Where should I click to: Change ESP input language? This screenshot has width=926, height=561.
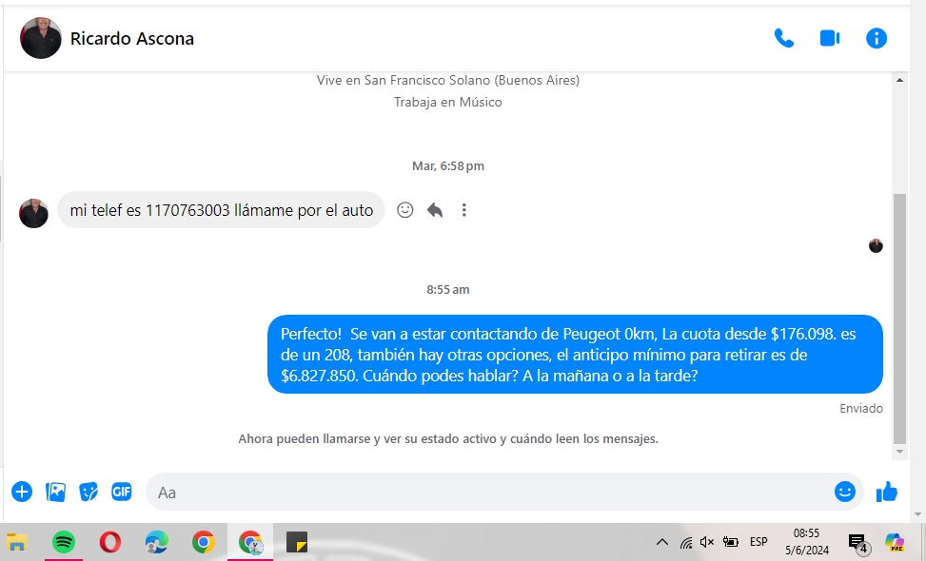tap(759, 542)
